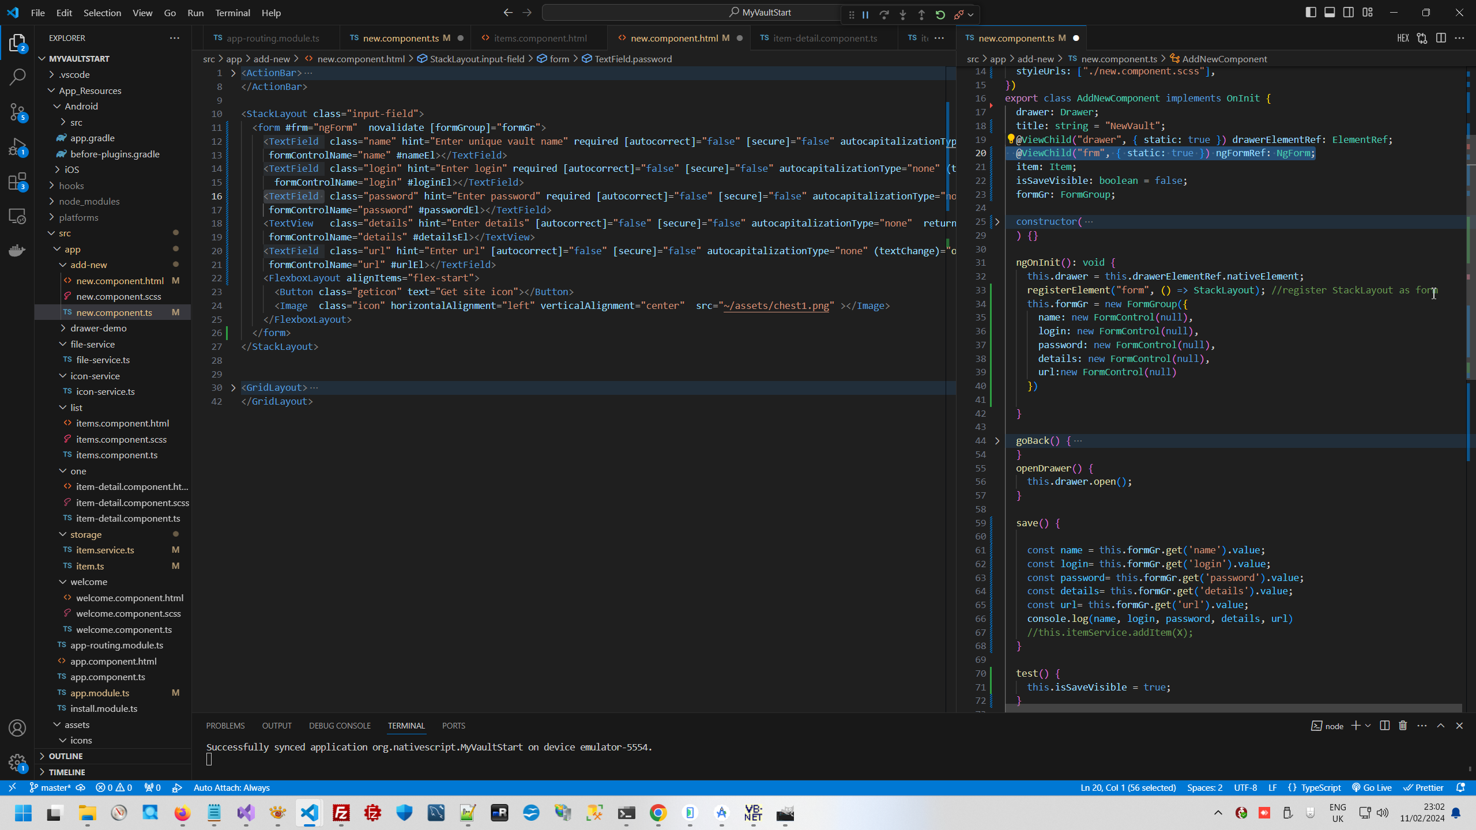Toggle the secondary sidebar layout button
1476x830 pixels.
pyautogui.click(x=1349, y=13)
